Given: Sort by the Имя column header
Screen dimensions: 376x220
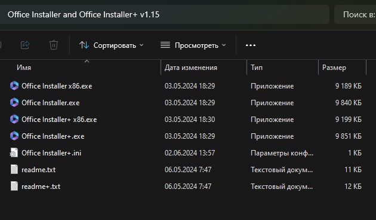Looking at the screenshot, I should tap(24, 68).
